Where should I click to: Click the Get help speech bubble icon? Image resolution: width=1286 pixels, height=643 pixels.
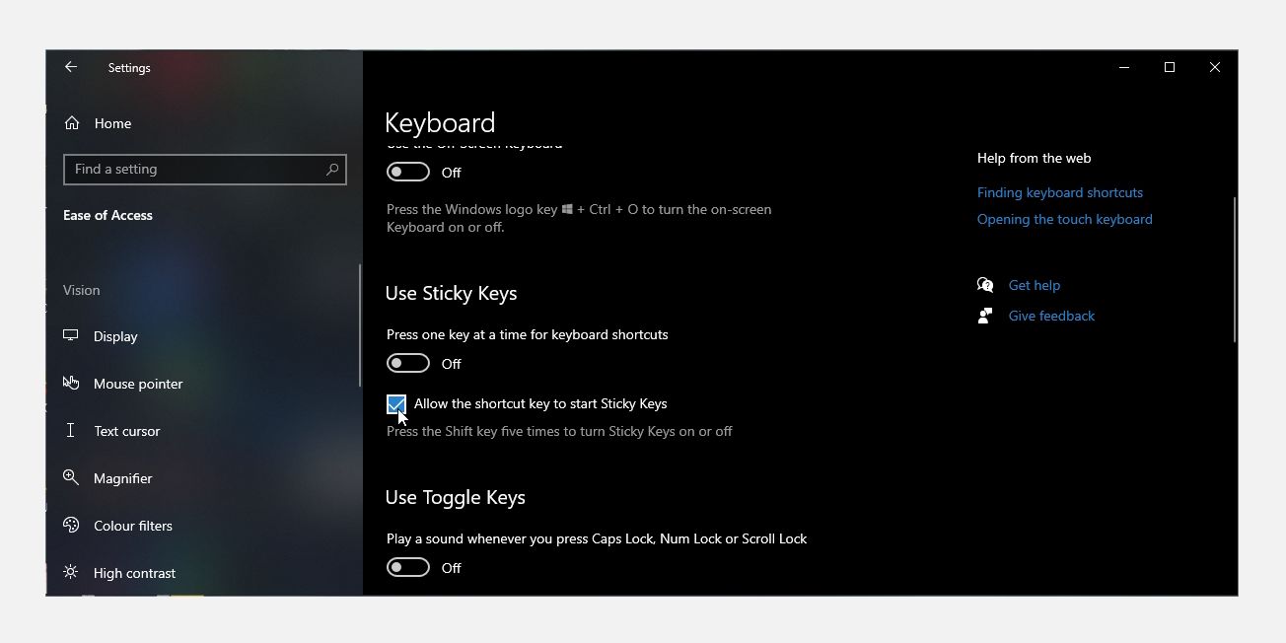[x=985, y=285]
